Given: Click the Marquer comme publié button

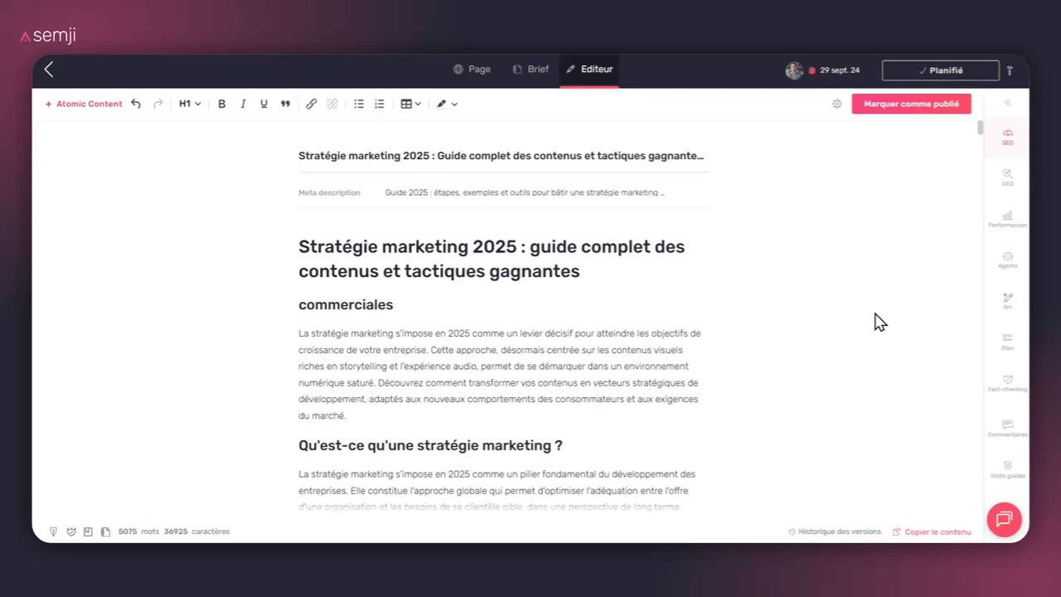Looking at the screenshot, I should (x=911, y=104).
